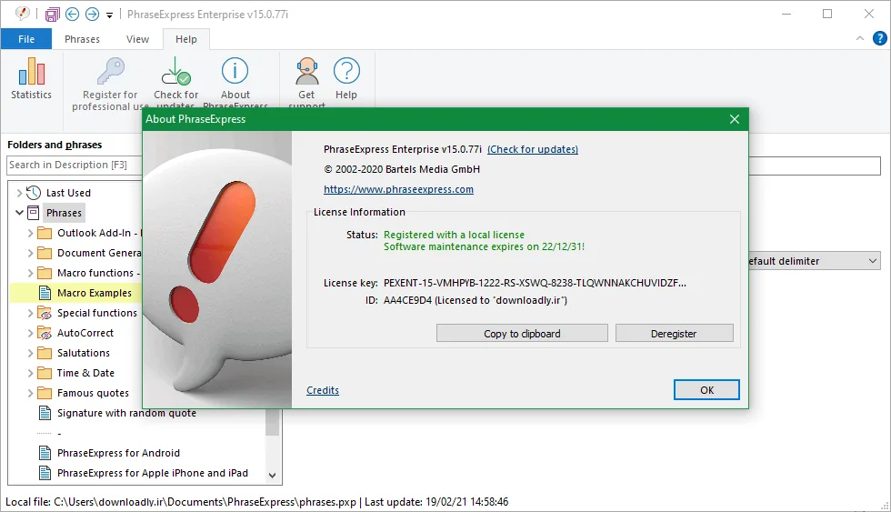The image size is (891, 512).
Task: Select Phrases root tree item label
Action: (x=65, y=213)
